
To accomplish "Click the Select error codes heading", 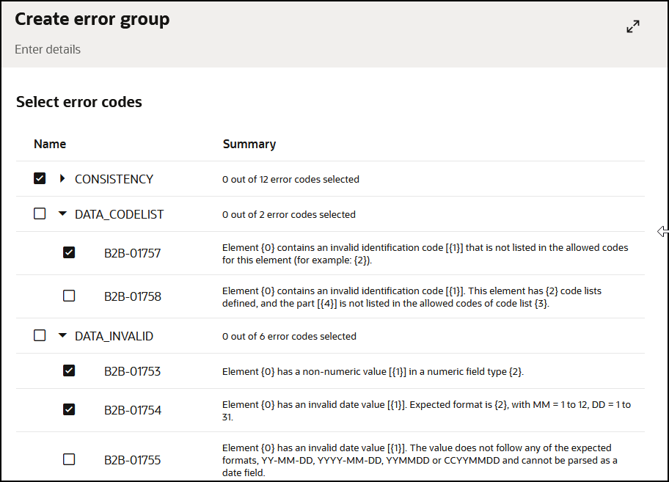I will point(79,102).
